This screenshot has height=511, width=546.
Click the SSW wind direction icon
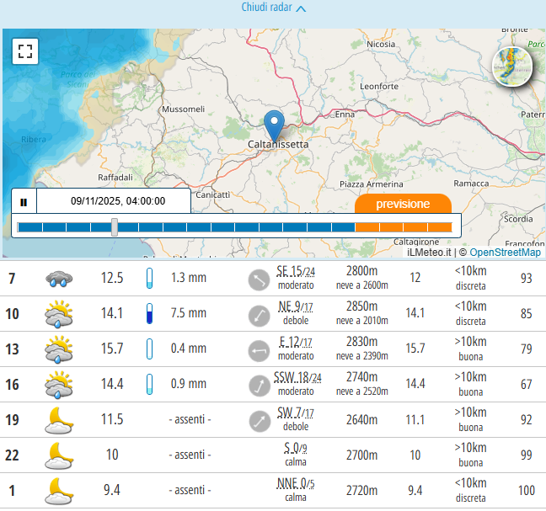258,385
